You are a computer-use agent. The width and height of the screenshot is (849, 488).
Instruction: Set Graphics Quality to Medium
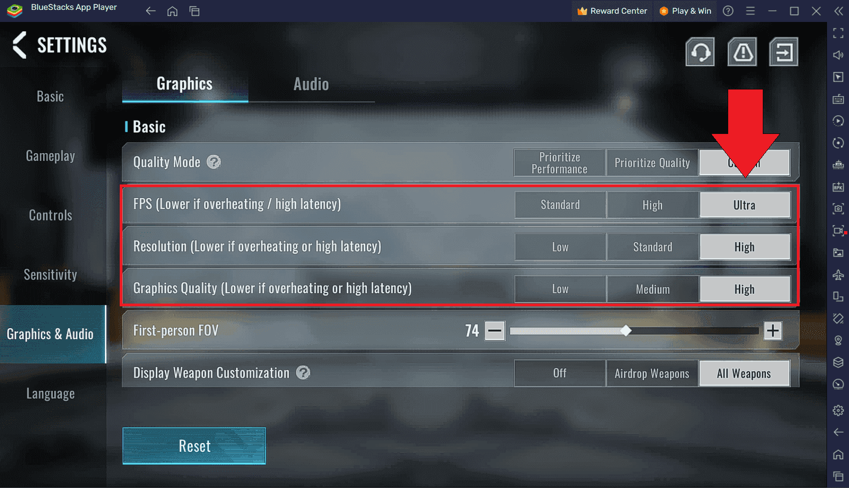click(x=652, y=289)
